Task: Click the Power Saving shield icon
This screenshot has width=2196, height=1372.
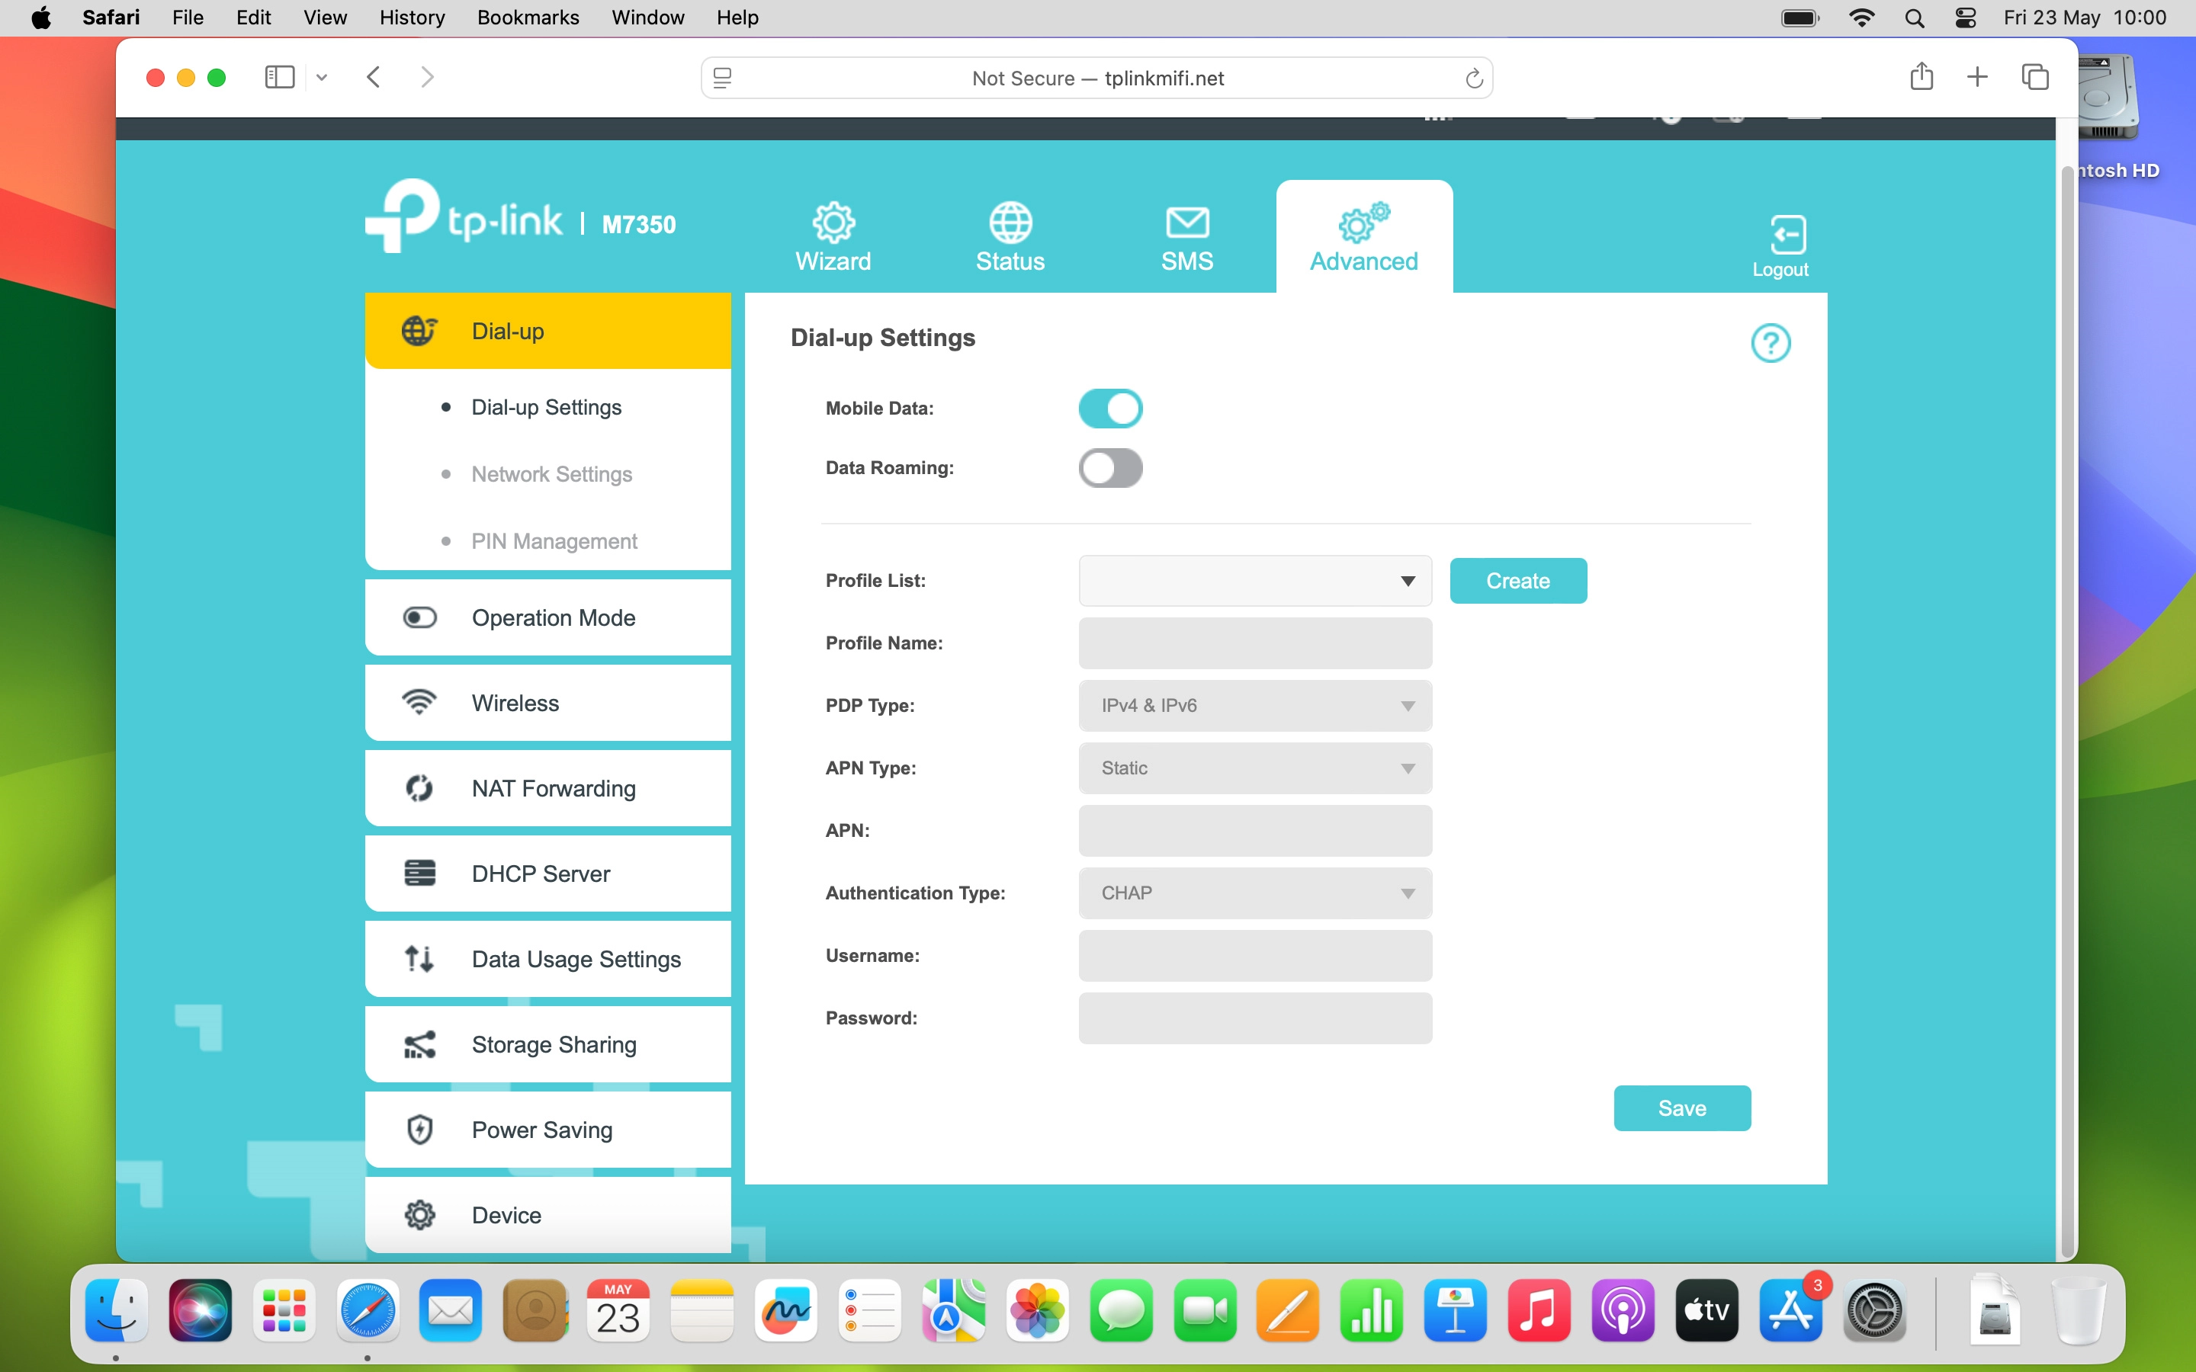Action: point(419,1130)
